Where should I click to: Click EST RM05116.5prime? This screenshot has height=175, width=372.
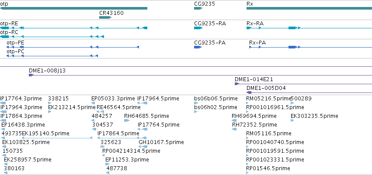(247, 138)
